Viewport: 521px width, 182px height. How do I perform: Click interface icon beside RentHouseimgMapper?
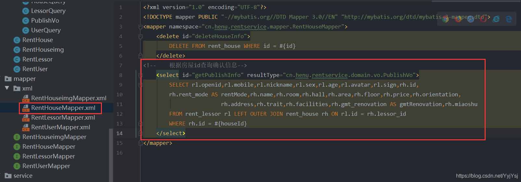(17, 137)
